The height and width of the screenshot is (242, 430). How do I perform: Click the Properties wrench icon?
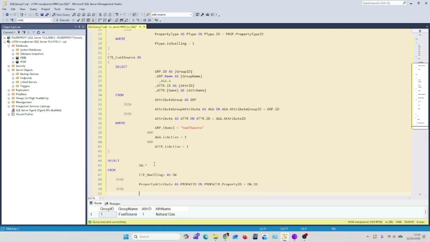pos(202,15)
